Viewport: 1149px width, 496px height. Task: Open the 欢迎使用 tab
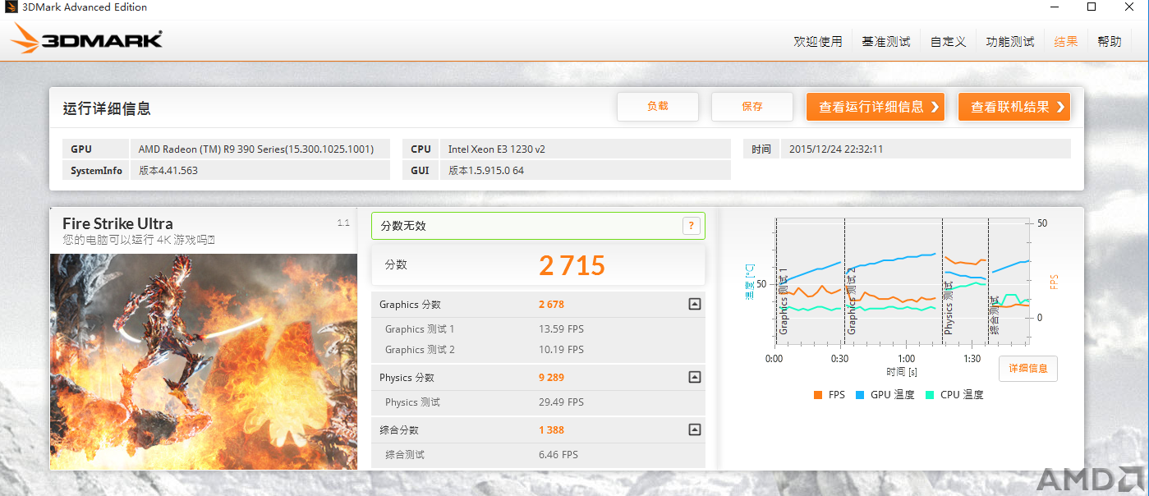pyautogui.click(x=817, y=41)
